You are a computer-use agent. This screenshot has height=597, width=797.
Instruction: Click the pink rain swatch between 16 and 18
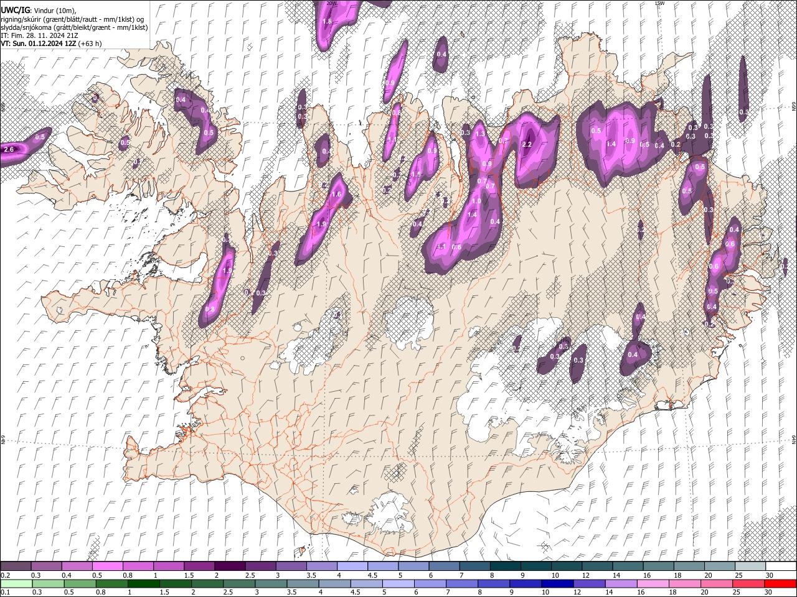tap(653, 583)
